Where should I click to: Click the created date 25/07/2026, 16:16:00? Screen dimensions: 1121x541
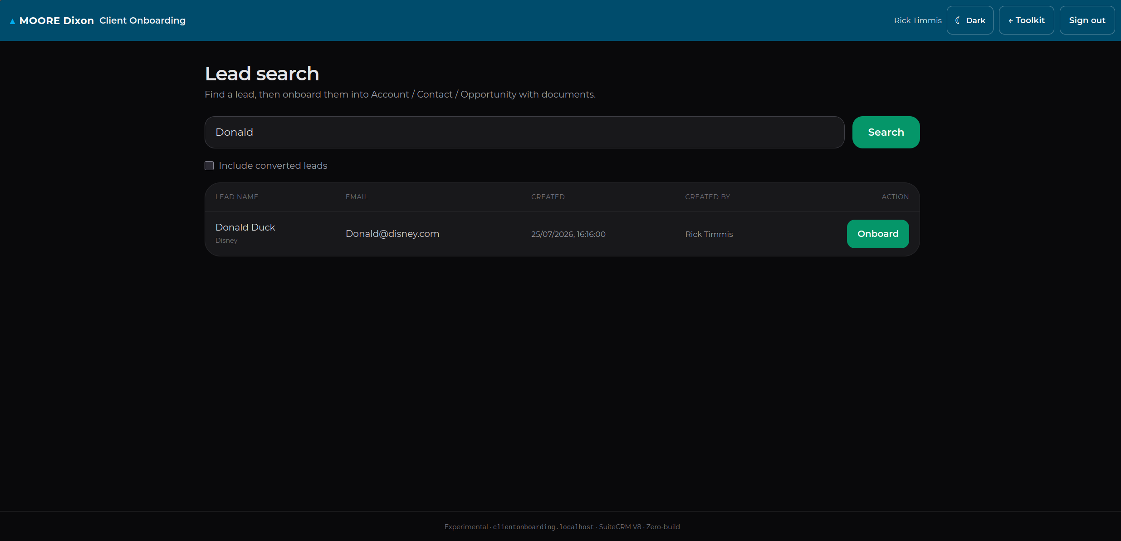[x=568, y=234]
